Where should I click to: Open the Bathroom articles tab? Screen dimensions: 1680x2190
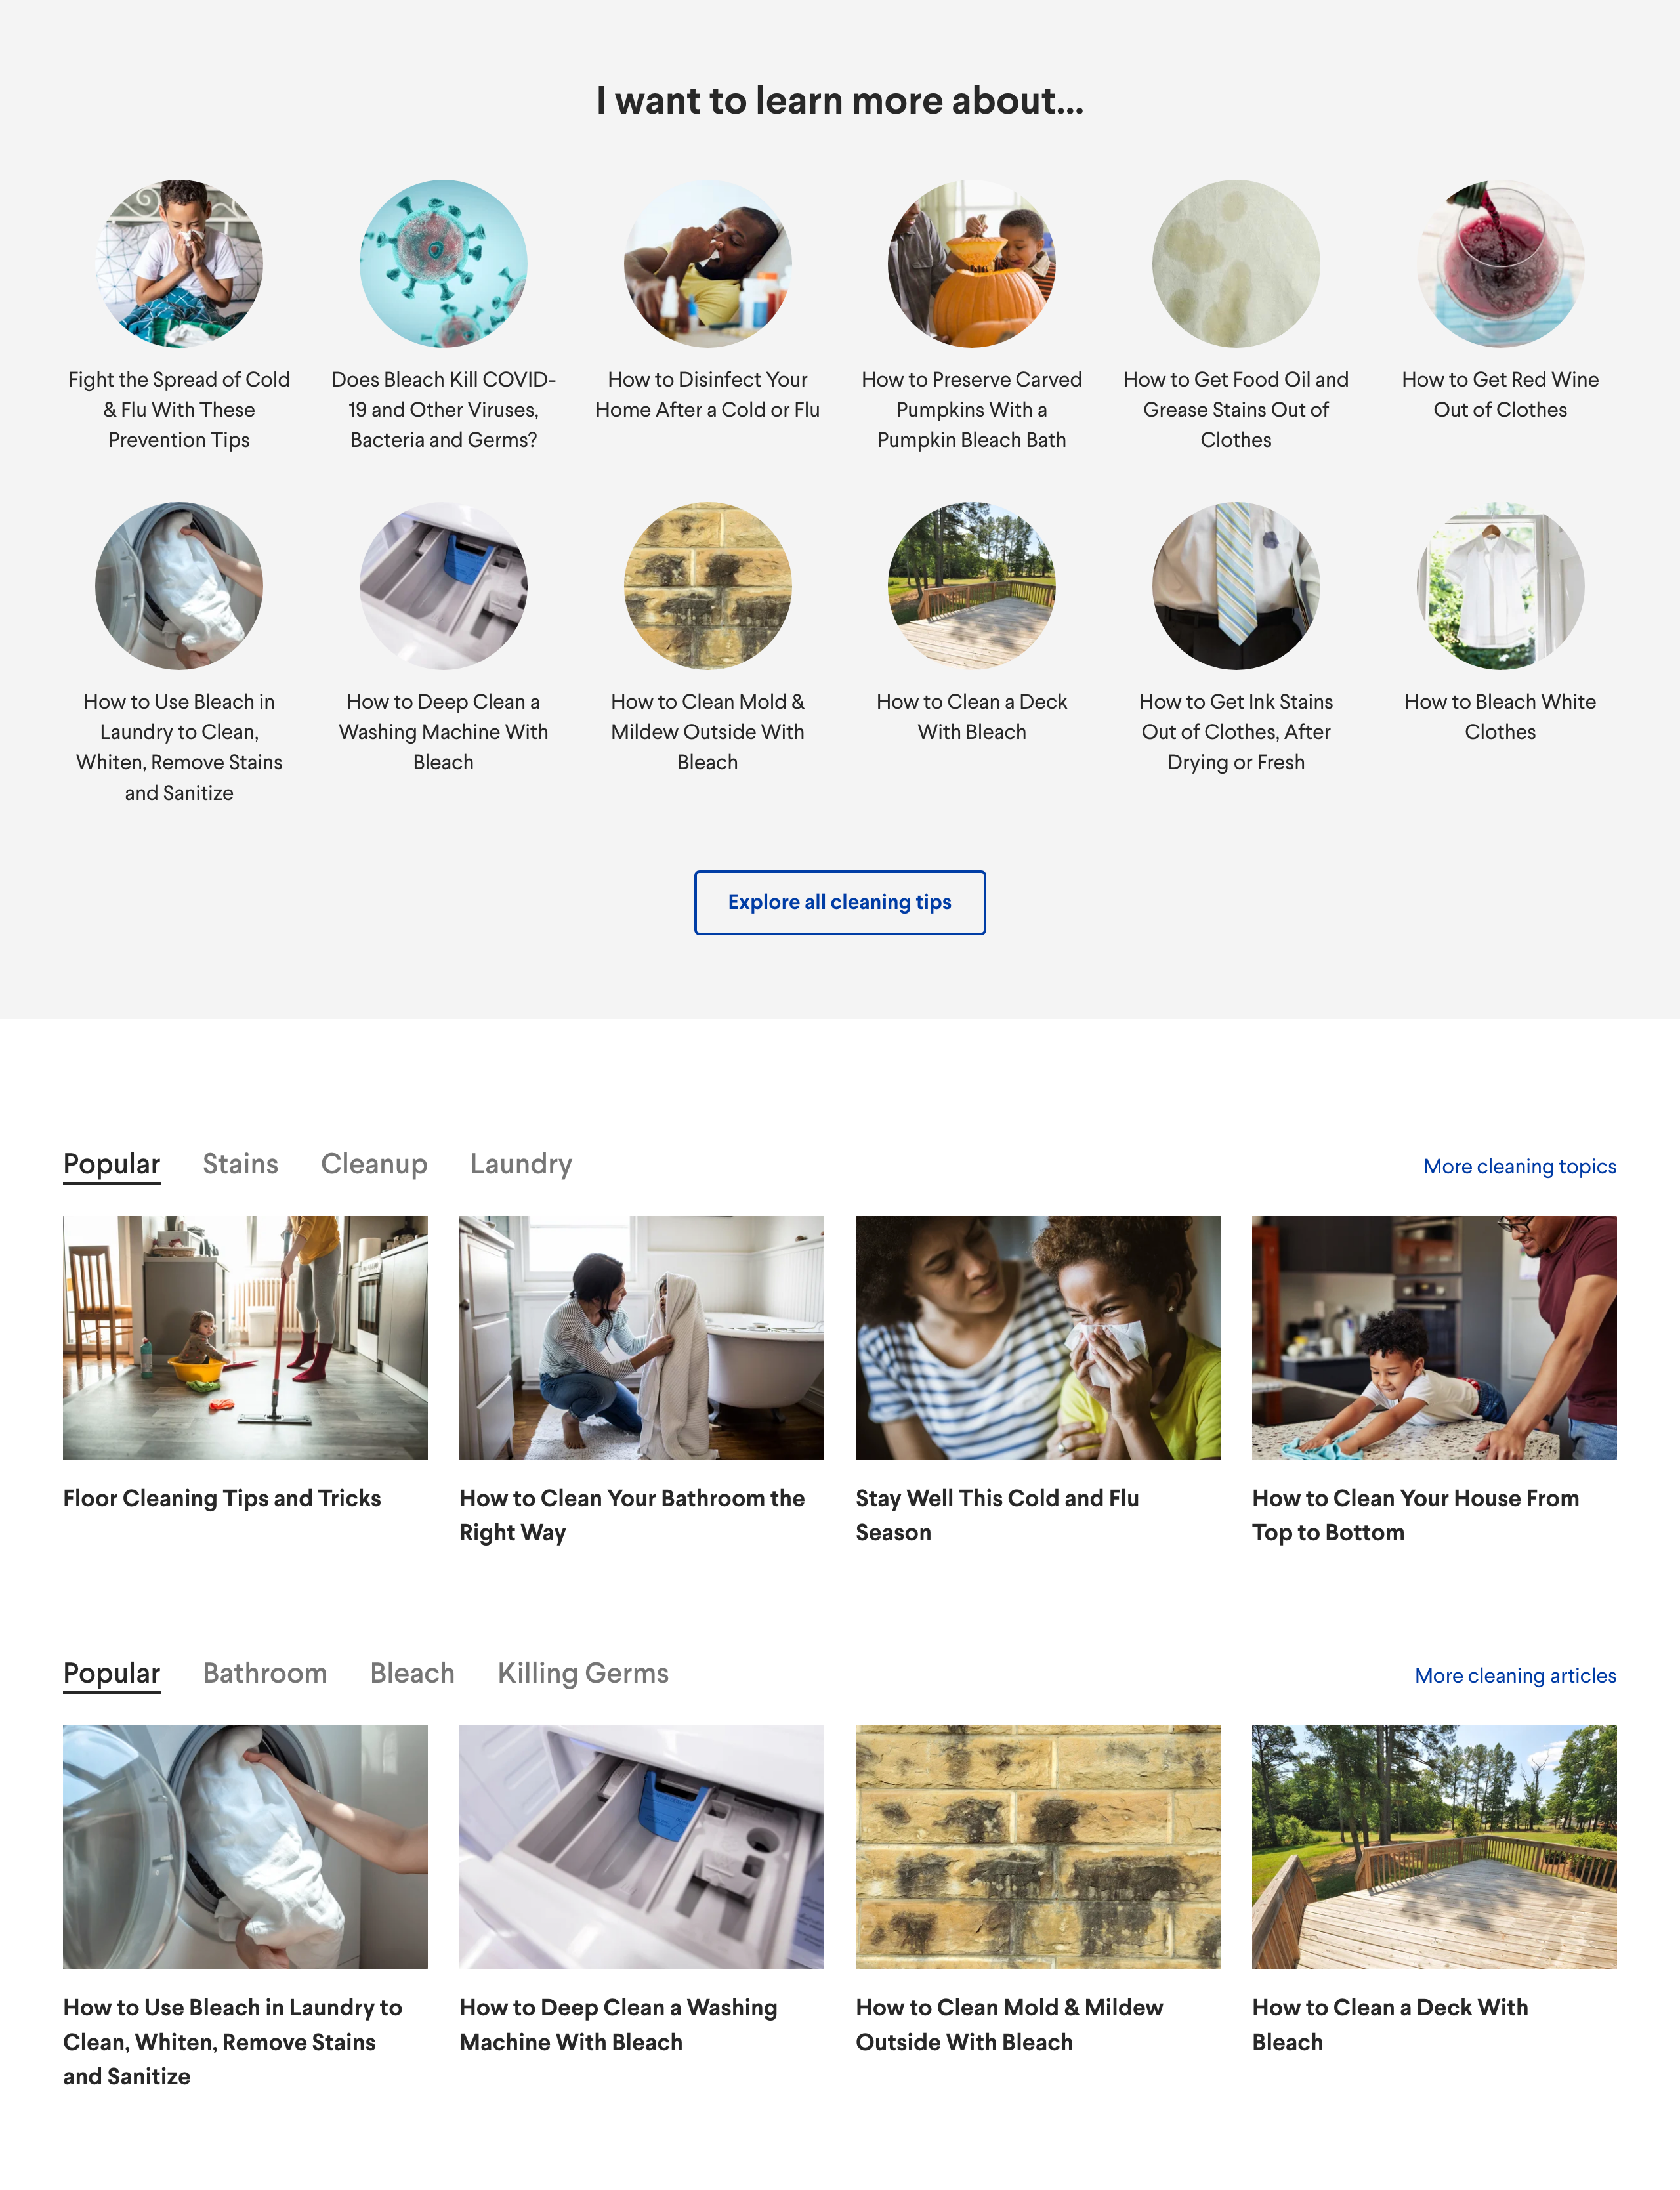point(265,1673)
